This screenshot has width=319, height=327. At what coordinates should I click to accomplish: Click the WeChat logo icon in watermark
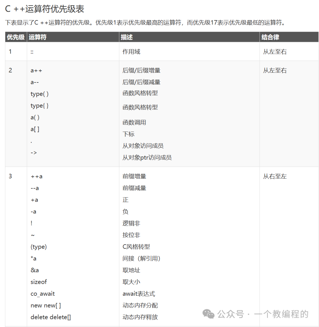(208, 314)
